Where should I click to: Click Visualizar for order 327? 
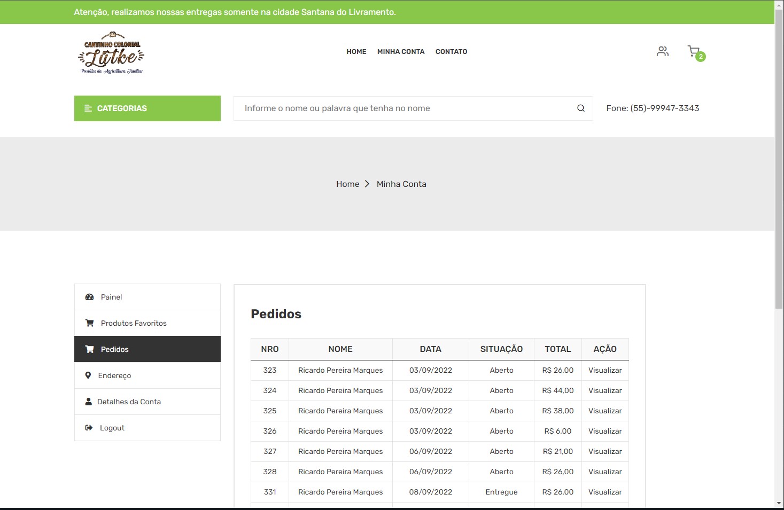point(605,451)
